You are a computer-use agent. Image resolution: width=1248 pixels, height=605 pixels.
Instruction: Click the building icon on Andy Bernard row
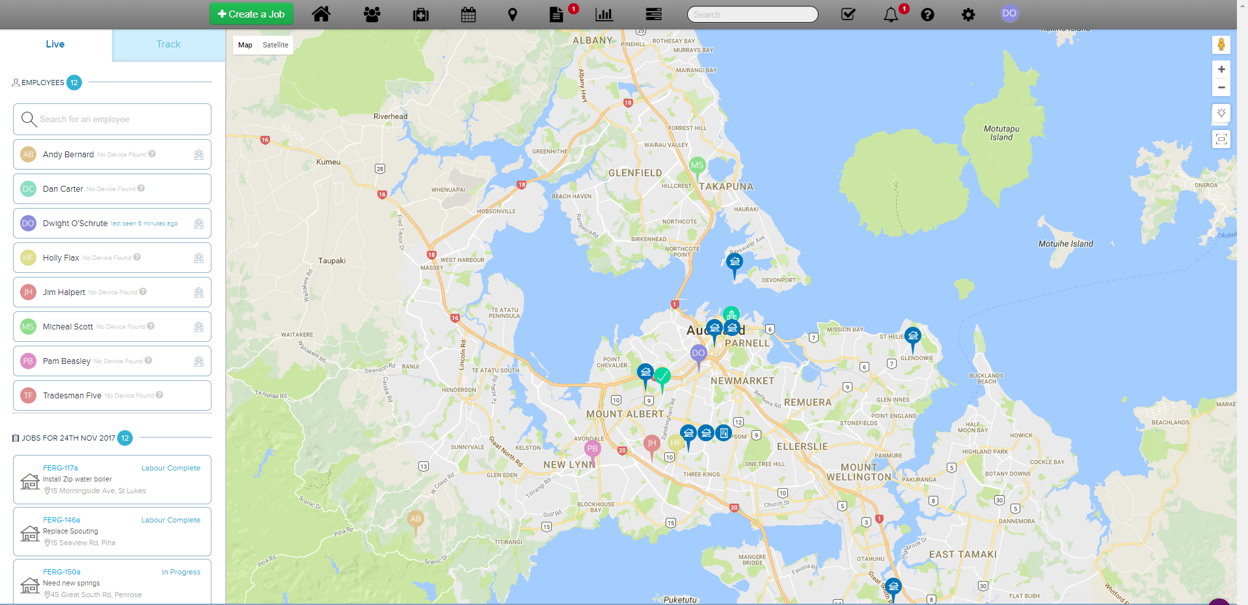click(199, 155)
